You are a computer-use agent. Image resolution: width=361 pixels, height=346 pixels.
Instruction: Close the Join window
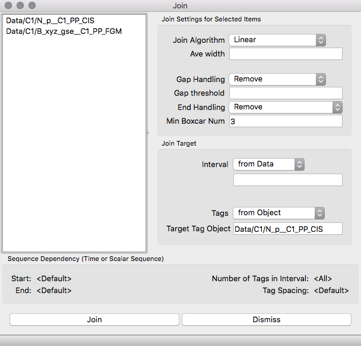(x=8, y=5)
